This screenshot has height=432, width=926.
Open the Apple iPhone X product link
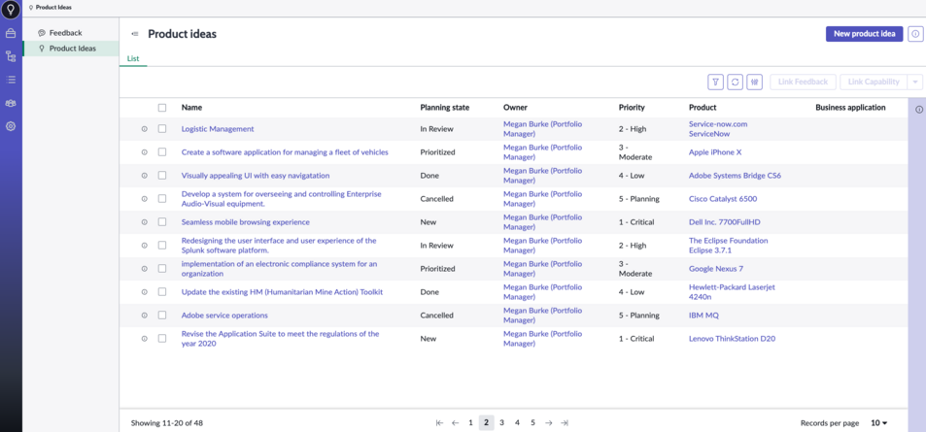tap(715, 152)
